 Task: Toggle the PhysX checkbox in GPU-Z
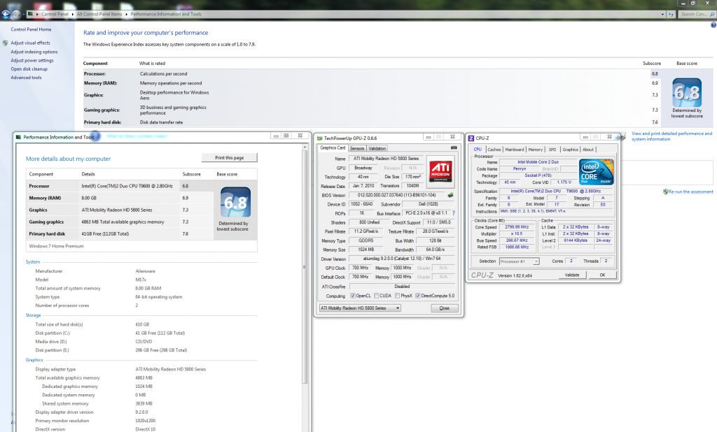[x=398, y=296]
